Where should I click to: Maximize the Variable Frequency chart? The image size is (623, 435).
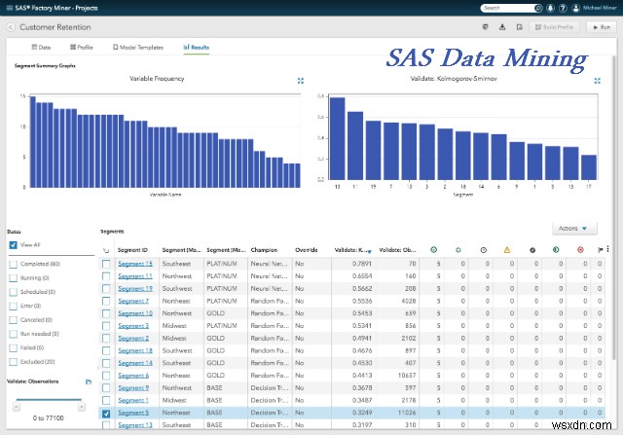point(300,81)
